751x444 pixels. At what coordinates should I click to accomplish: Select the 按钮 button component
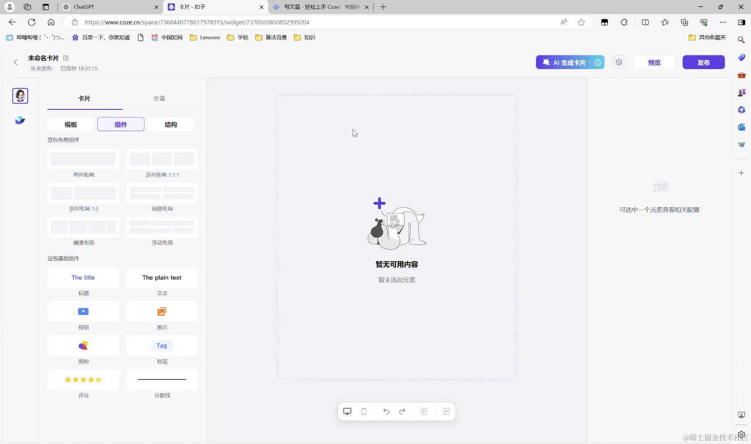click(x=83, y=312)
